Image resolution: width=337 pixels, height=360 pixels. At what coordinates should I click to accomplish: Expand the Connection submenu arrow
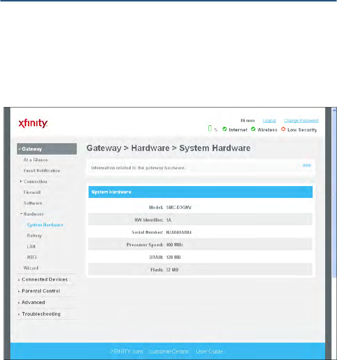(x=21, y=181)
